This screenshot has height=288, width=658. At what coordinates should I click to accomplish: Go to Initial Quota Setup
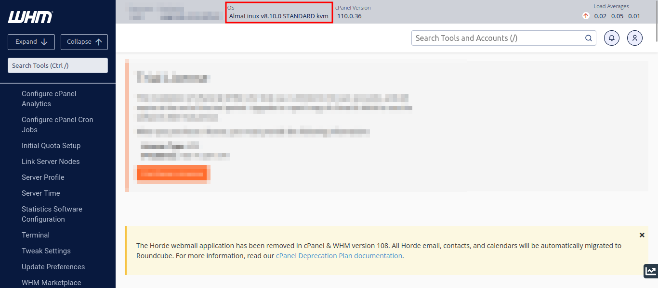(51, 146)
